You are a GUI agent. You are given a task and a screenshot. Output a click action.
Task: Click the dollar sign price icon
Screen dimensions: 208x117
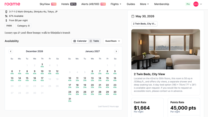point(6,20)
